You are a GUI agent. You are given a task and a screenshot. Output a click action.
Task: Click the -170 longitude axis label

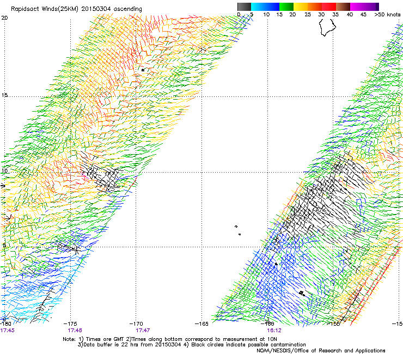pyautogui.click(x=136, y=324)
